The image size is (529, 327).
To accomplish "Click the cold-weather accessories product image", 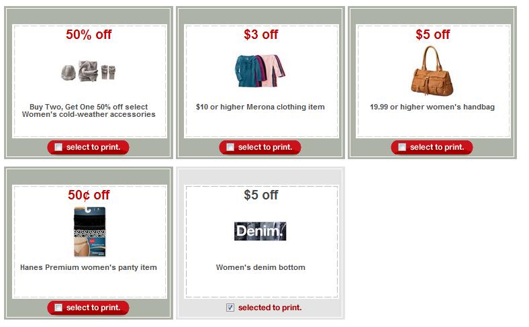I will (x=89, y=71).
